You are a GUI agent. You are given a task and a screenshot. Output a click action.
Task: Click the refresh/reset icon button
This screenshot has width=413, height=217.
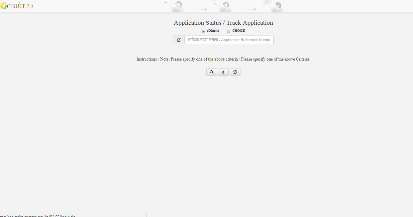click(235, 72)
